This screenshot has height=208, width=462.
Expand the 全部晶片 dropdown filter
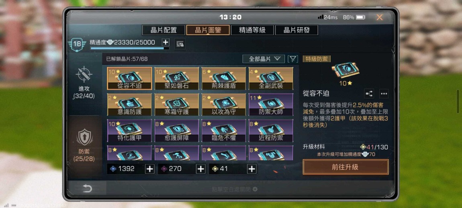click(264, 59)
